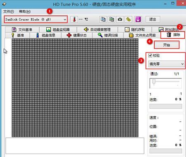
Task: Open the 文件(F) menu
Action: coord(9,12)
